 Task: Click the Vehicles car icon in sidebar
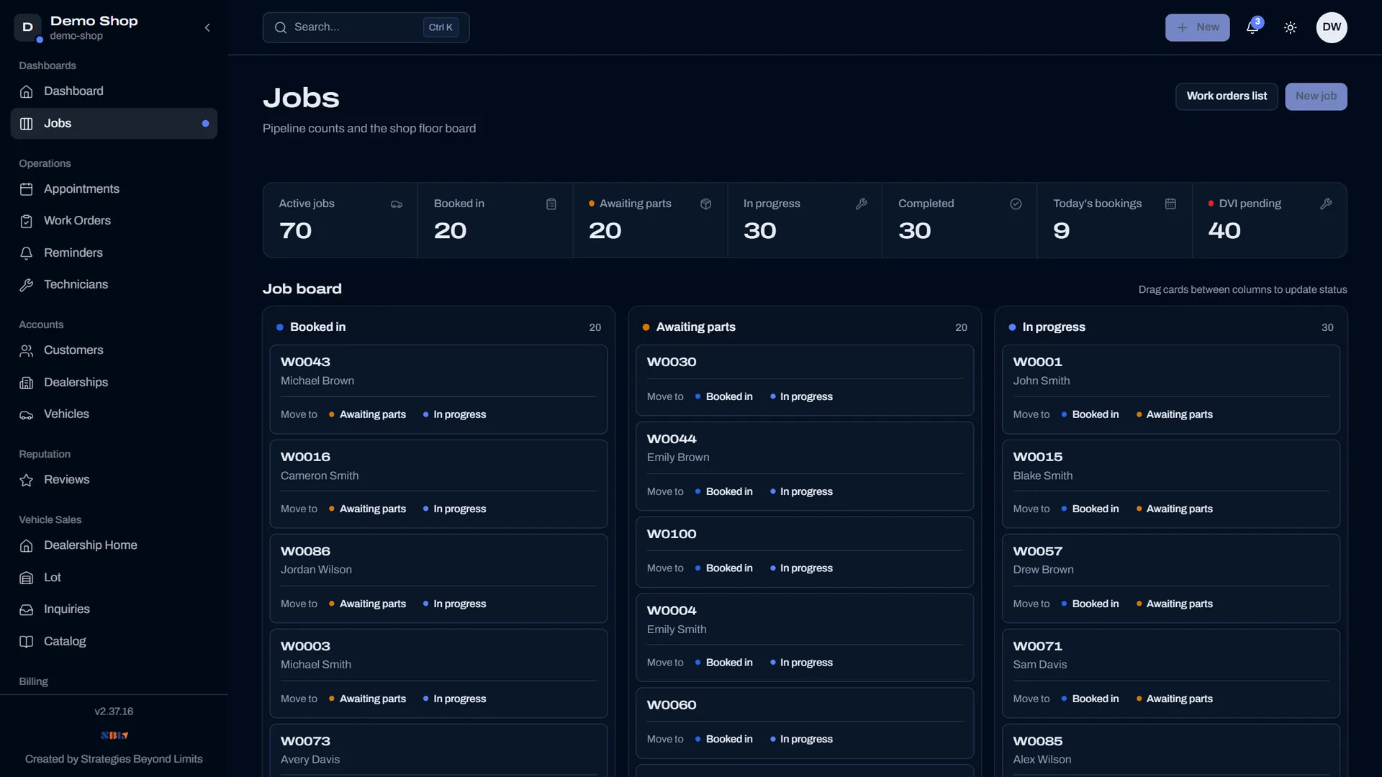point(27,414)
